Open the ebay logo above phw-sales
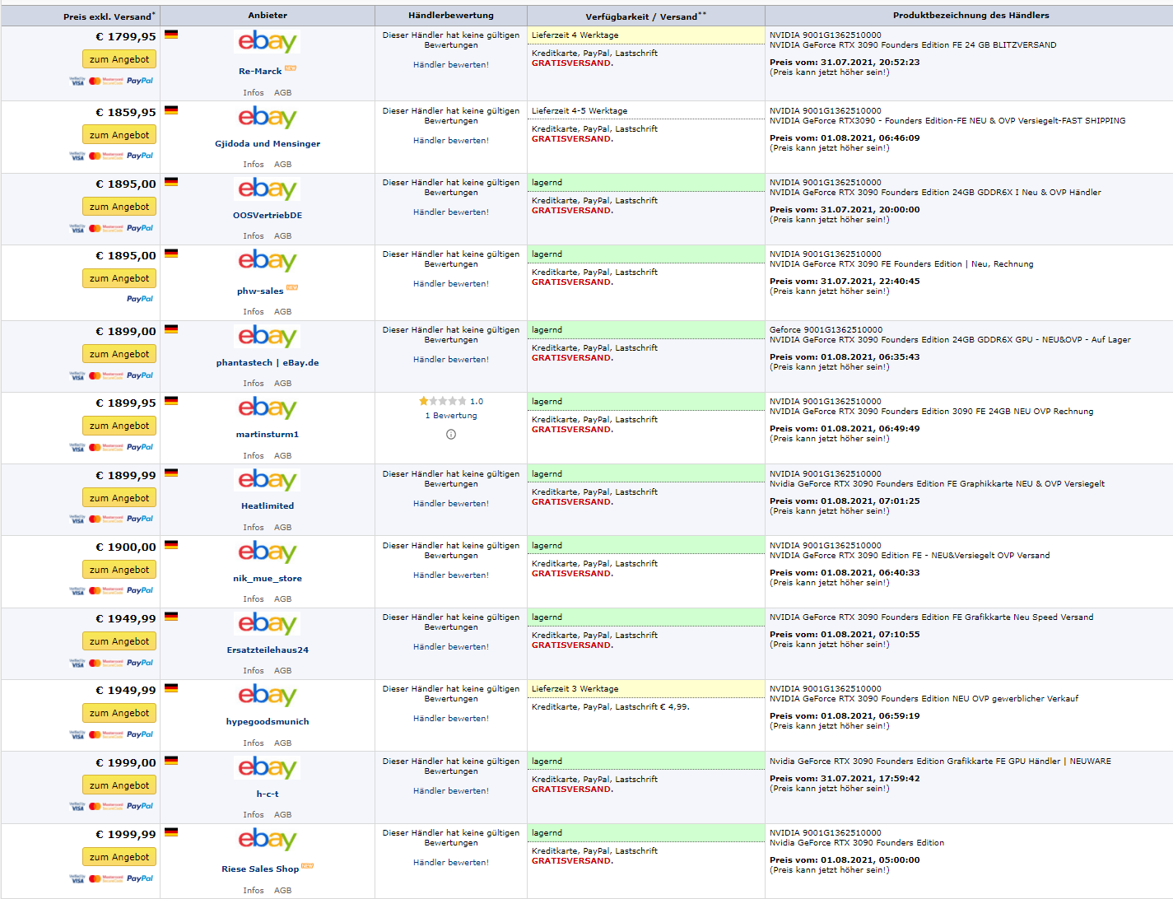1173x899 pixels. click(268, 261)
